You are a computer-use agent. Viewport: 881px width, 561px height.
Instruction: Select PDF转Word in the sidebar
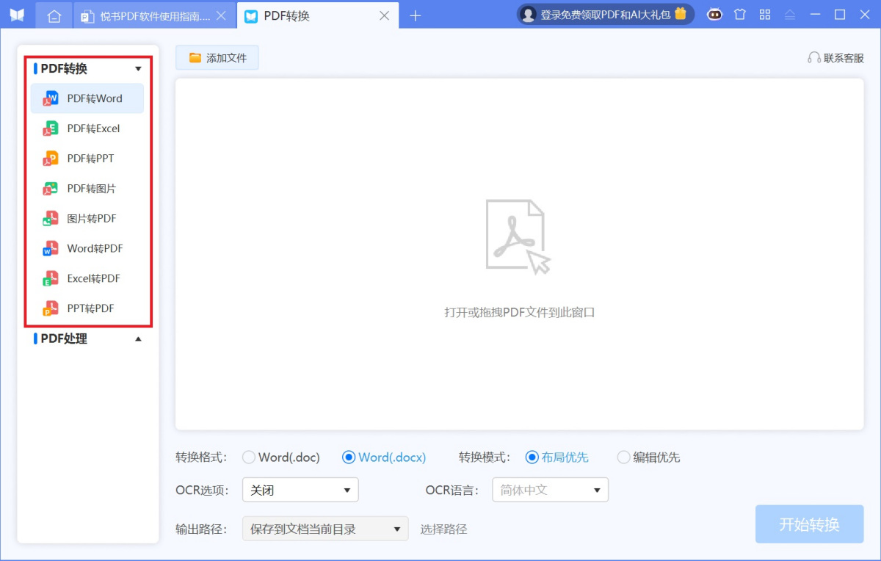pos(87,98)
